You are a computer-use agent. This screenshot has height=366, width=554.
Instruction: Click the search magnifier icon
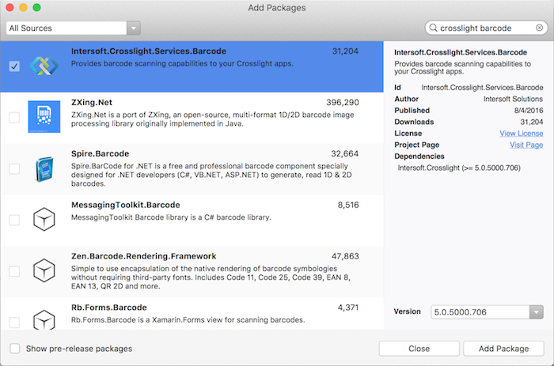click(x=433, y=28)
